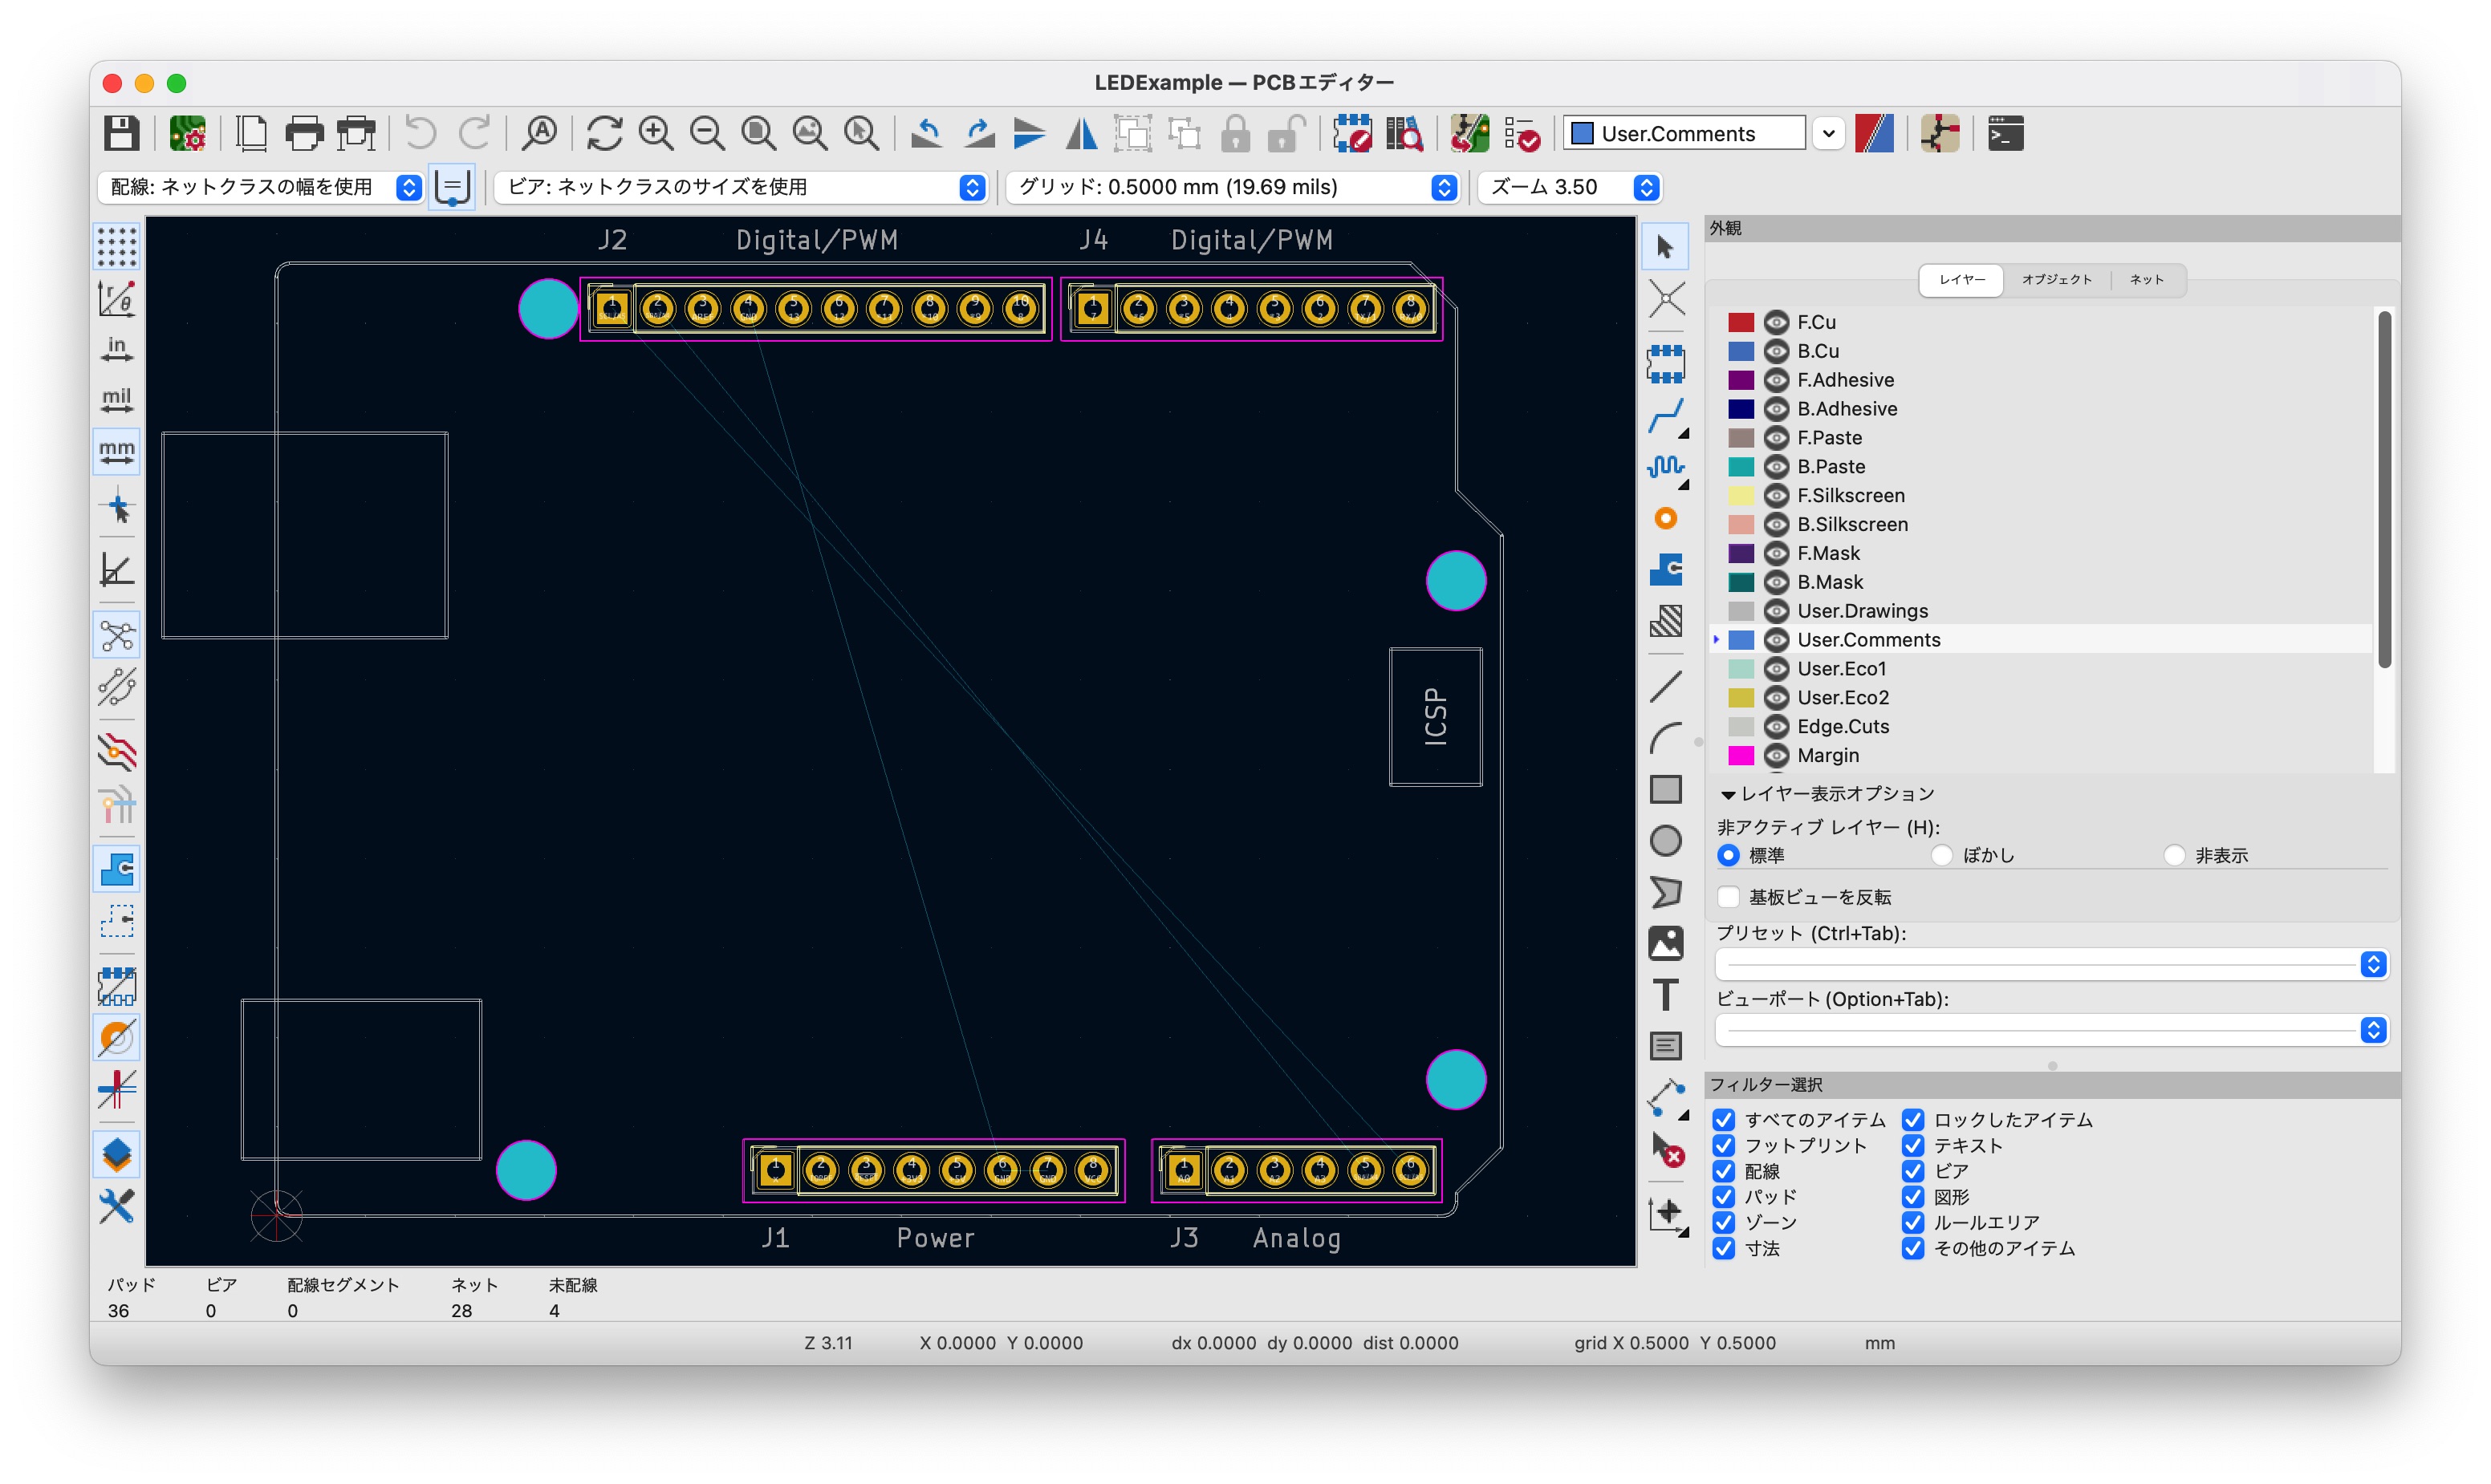Click the Find text icon
Viewport: 2491px width, 1484px height.
540,133
